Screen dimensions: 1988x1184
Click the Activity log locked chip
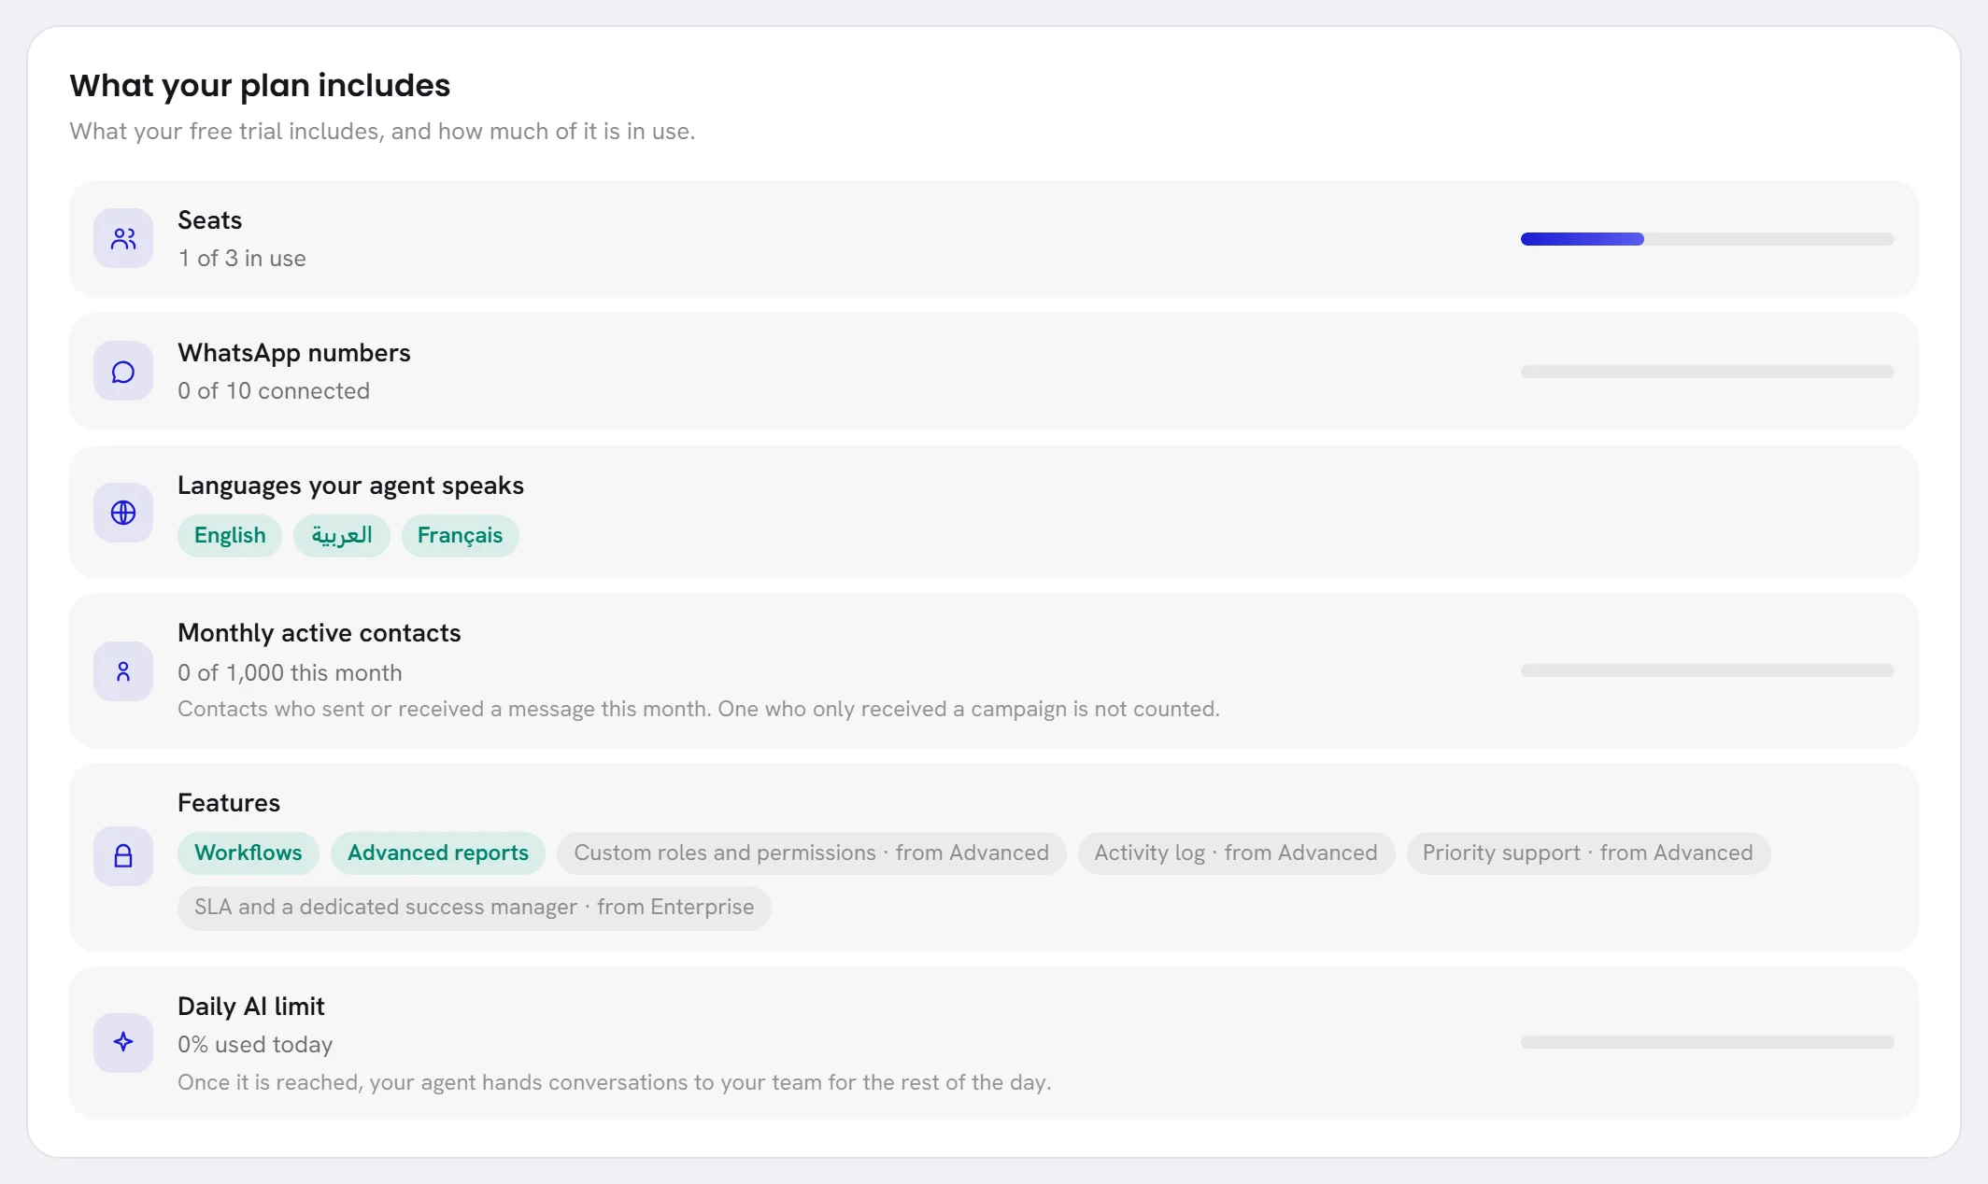coord(1236,853)
